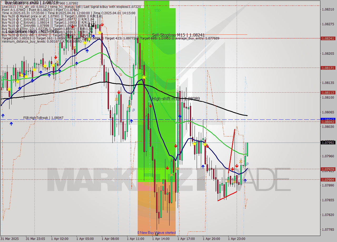Screen dimensions: 337x242
Task: Click the red down arrow near 1 Apr 22:00
Action: pyautogui.click(x=233, y=169)
